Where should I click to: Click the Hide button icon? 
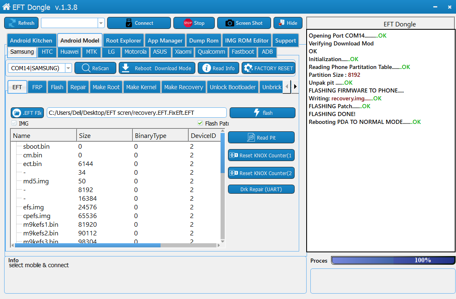281,23
